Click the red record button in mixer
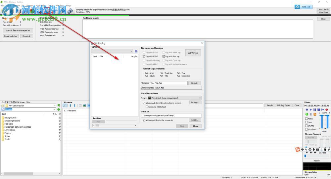This screenshot has width=331, height=179. click(x=327, y=110)
